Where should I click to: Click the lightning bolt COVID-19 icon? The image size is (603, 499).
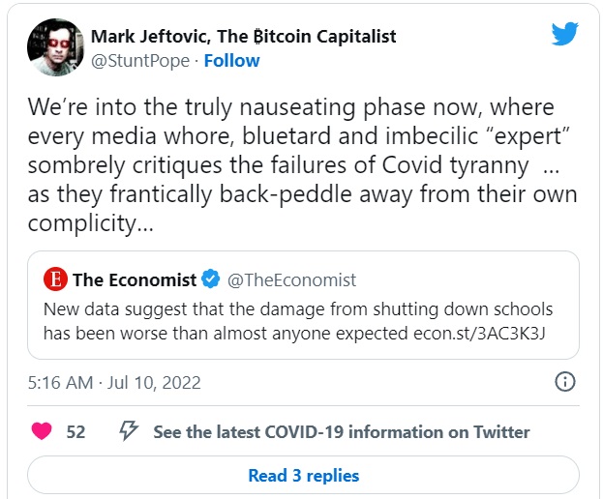[x=128, y=432]
